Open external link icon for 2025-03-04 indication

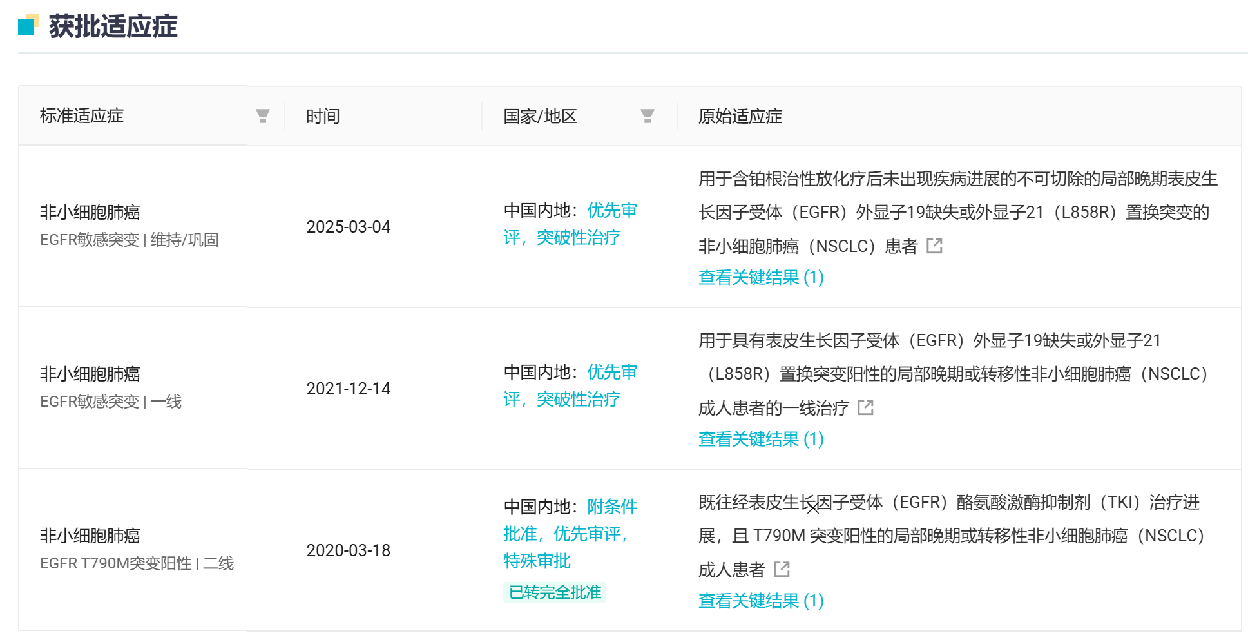[x=934, y=246]
